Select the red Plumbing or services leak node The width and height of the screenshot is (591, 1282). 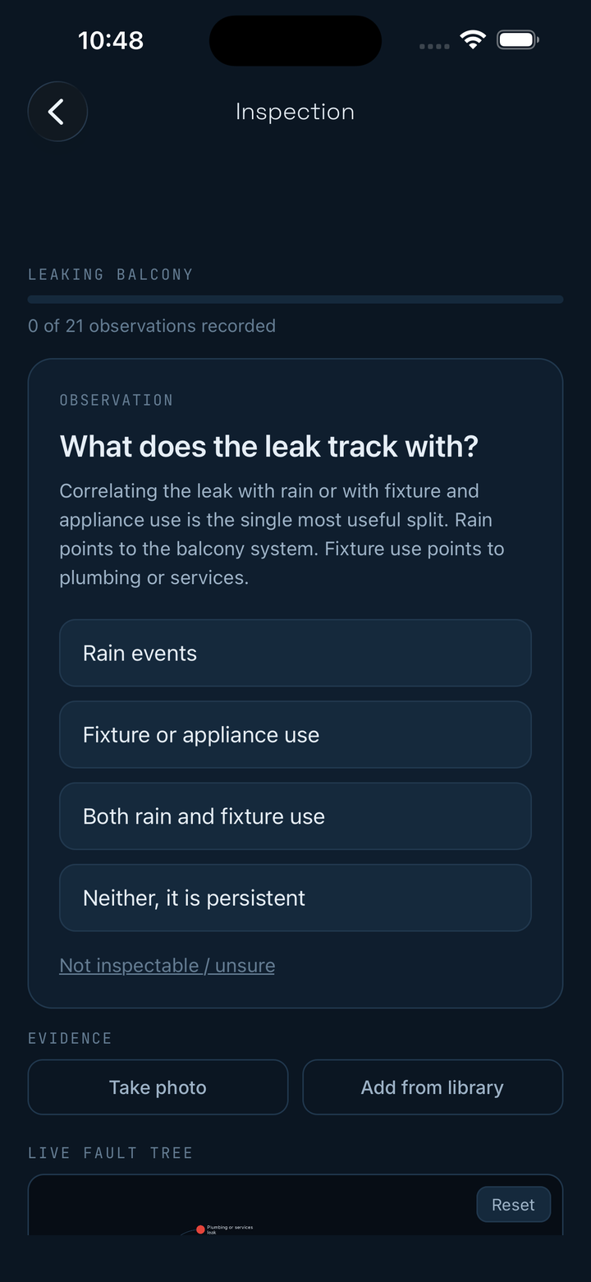tap(200, 1229)
